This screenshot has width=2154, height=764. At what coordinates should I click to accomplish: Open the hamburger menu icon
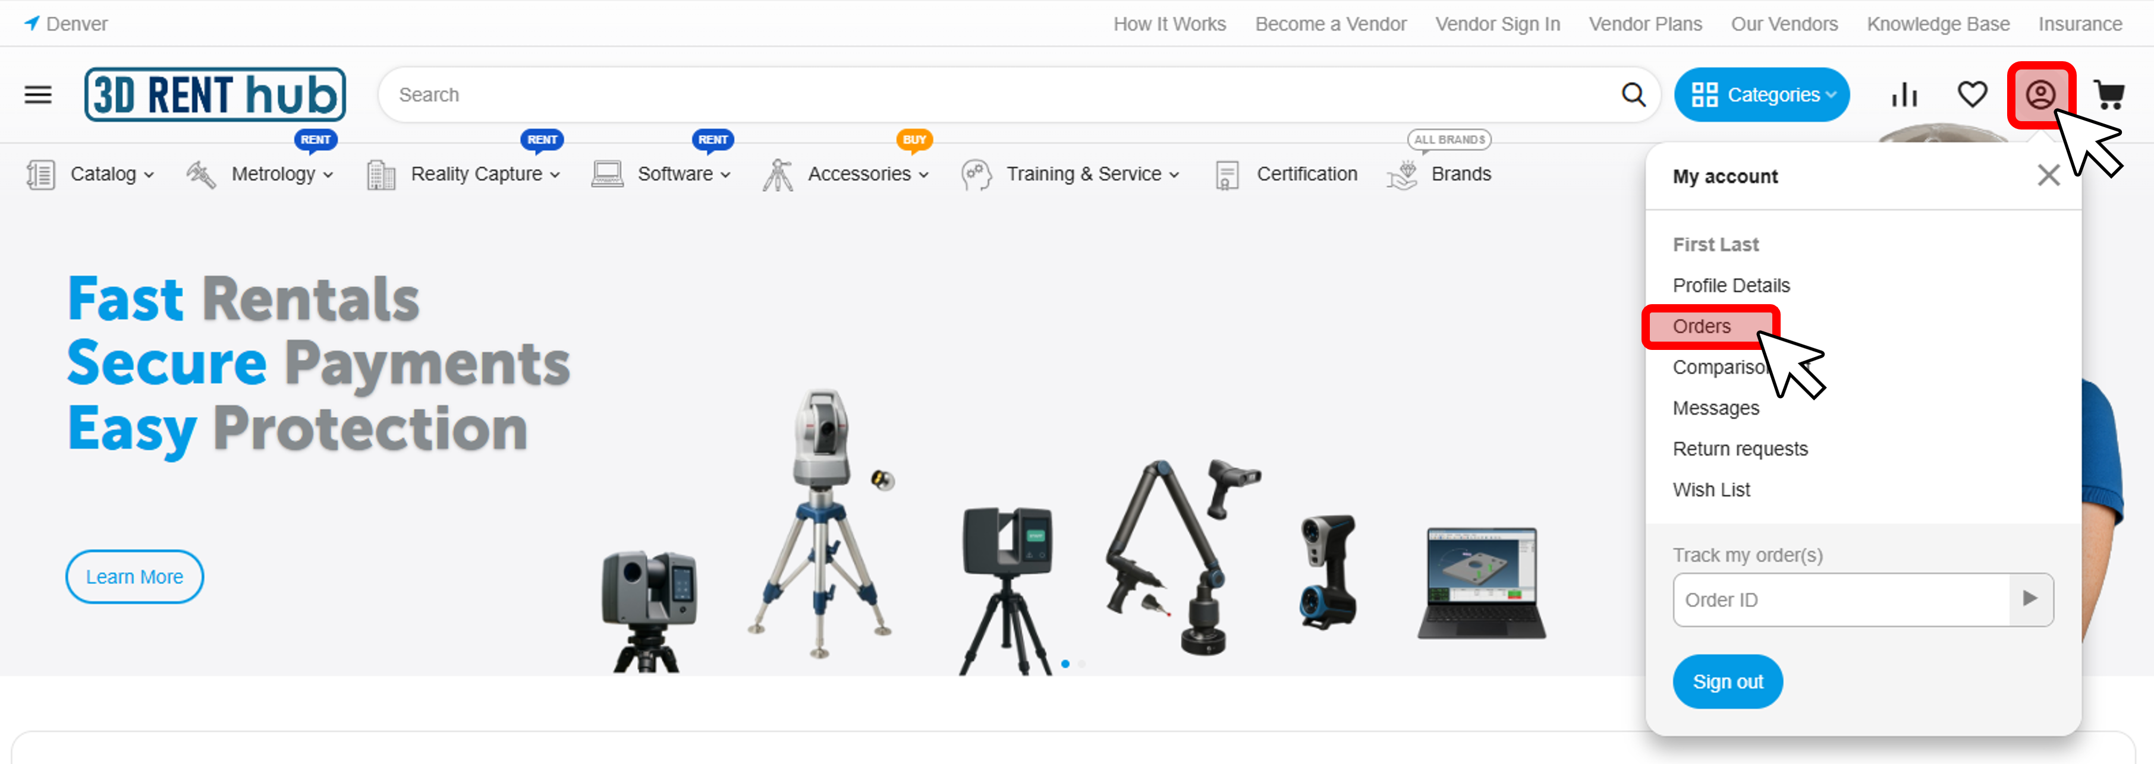[x=37, y=94]
